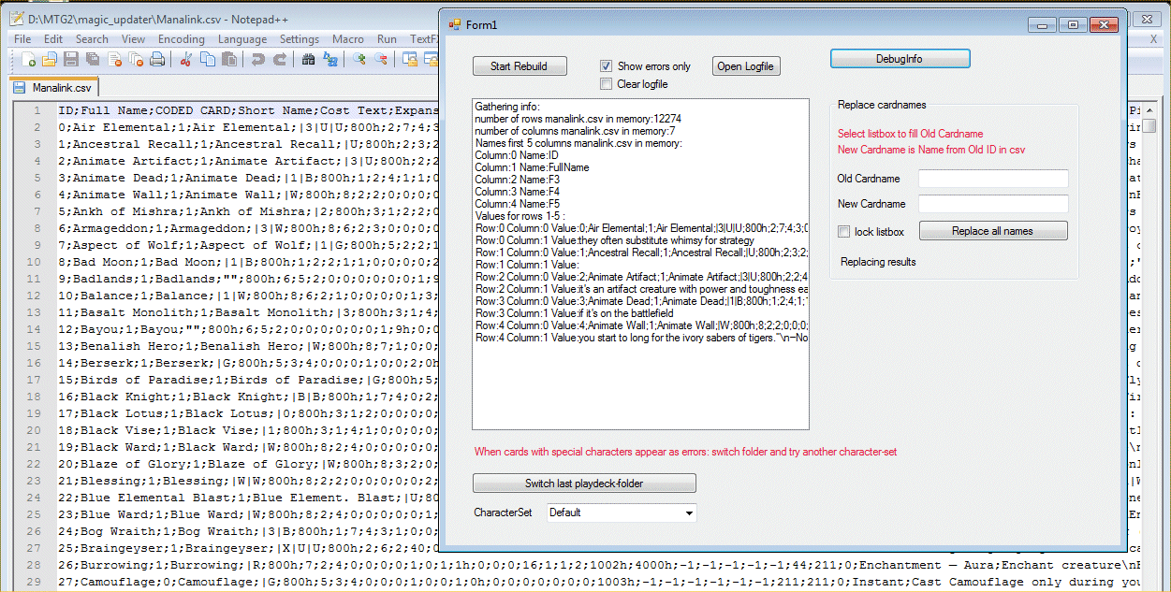Click the Find binoculars icon

click(x=308, y=60)
